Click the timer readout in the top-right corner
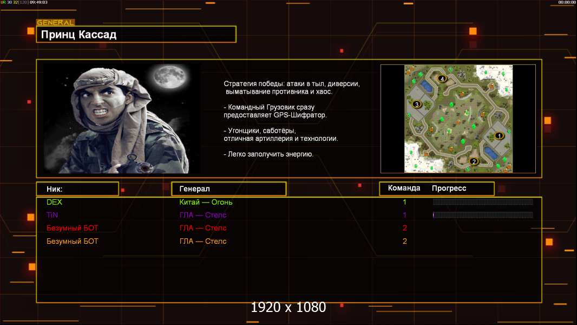The image size is (577, 325). click(567, 2)
